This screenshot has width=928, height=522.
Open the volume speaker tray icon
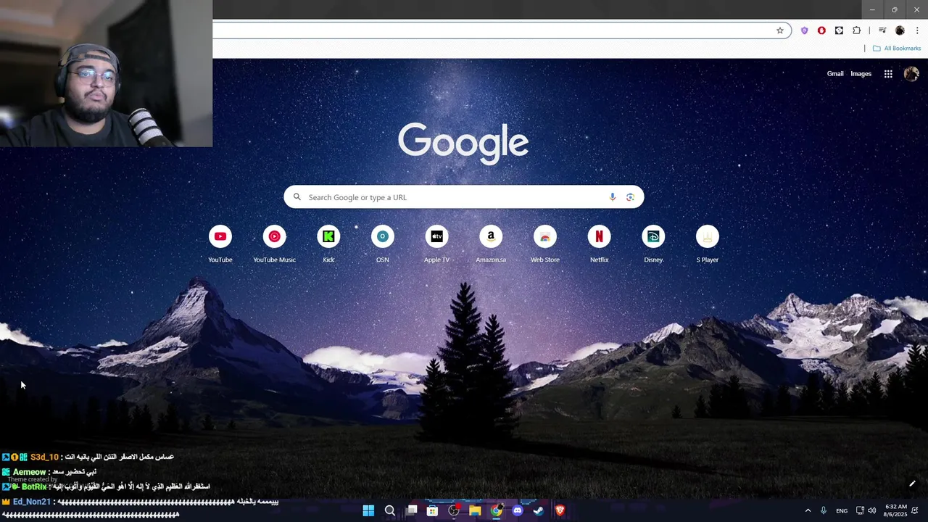[x=871, y=510]
